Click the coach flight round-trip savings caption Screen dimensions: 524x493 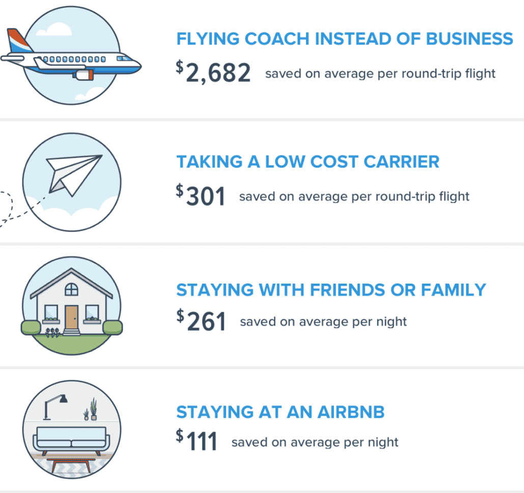pos(380,73)
